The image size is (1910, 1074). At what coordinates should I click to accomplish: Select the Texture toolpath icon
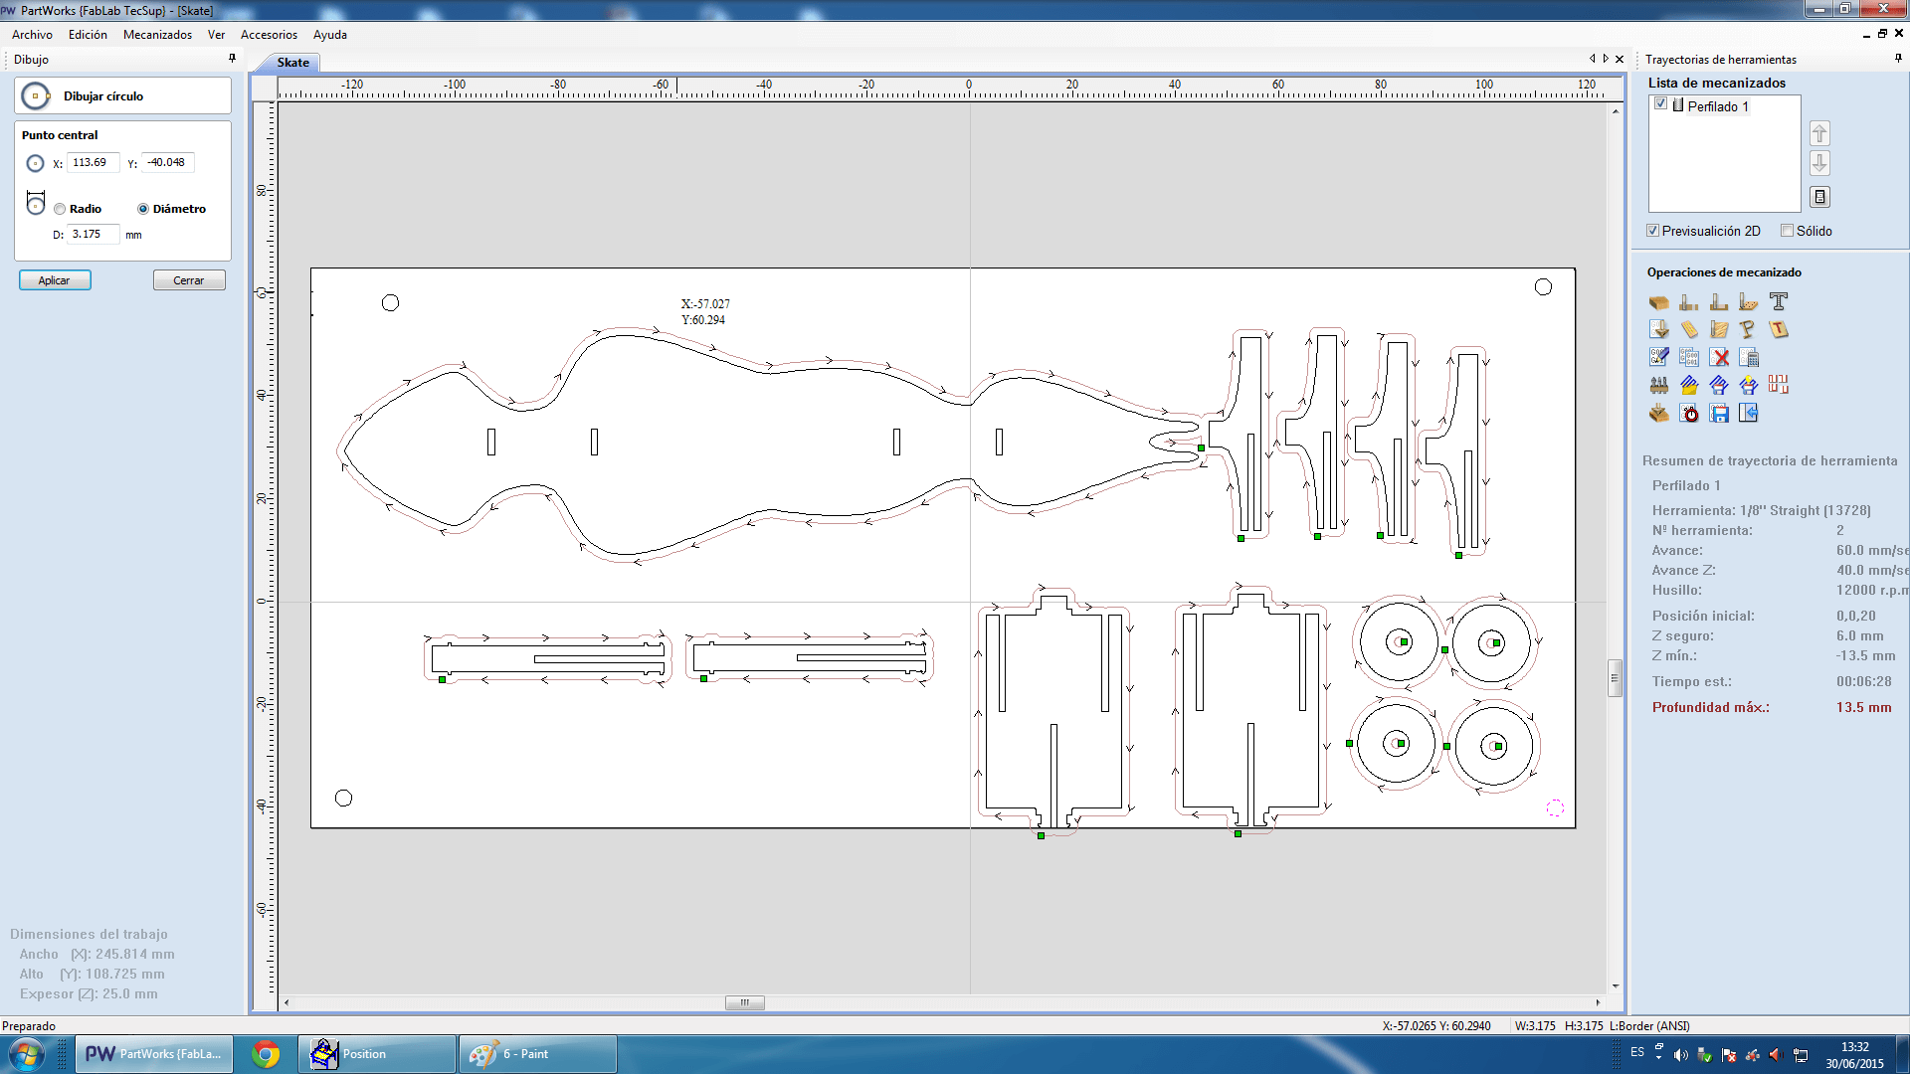click(1718, 329)
